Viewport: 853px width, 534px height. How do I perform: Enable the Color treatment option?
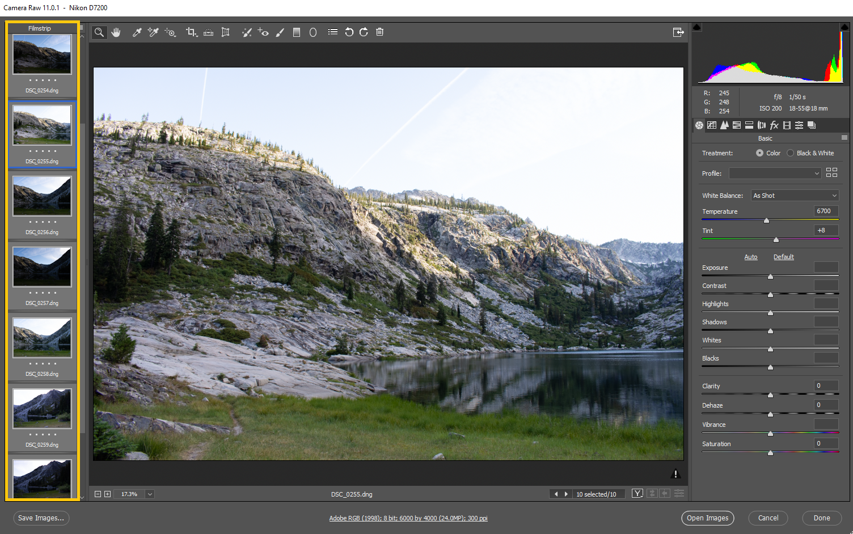[760, 152]
